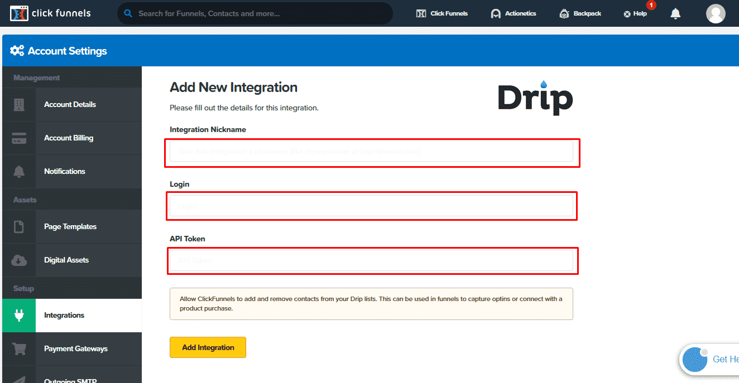Click the Add New Integration heading
This screenshot has height=383, width=739.
(233, 88)
